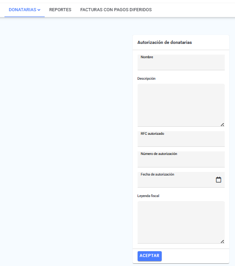Focus the RFC autorizado field
Viewport: 235px width, 266px height.
pos(181,139)
